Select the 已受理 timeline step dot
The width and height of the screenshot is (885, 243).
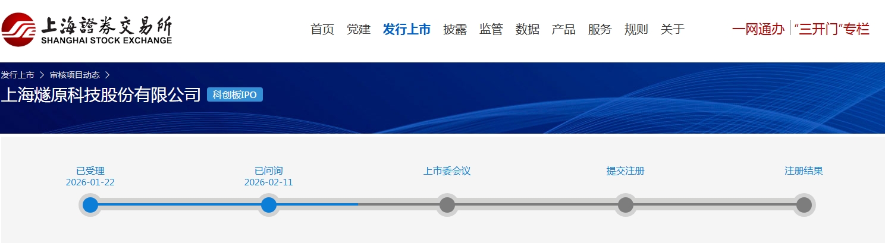90,205
